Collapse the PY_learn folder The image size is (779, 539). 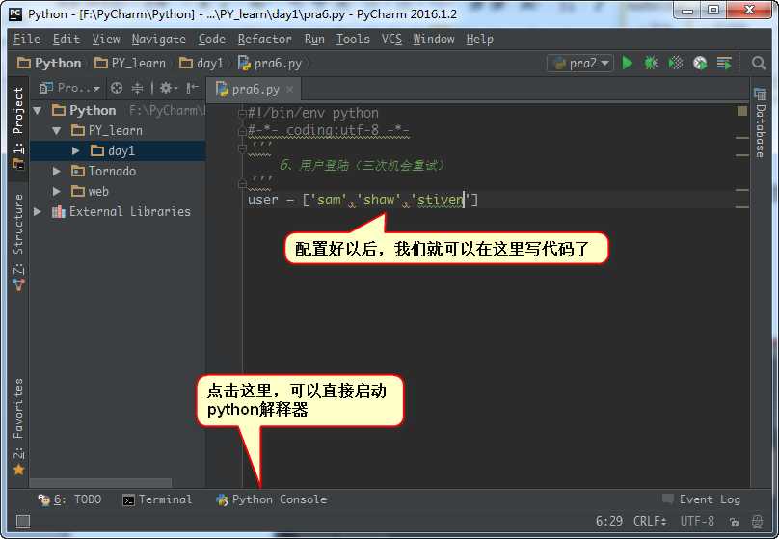coord(57,130)
